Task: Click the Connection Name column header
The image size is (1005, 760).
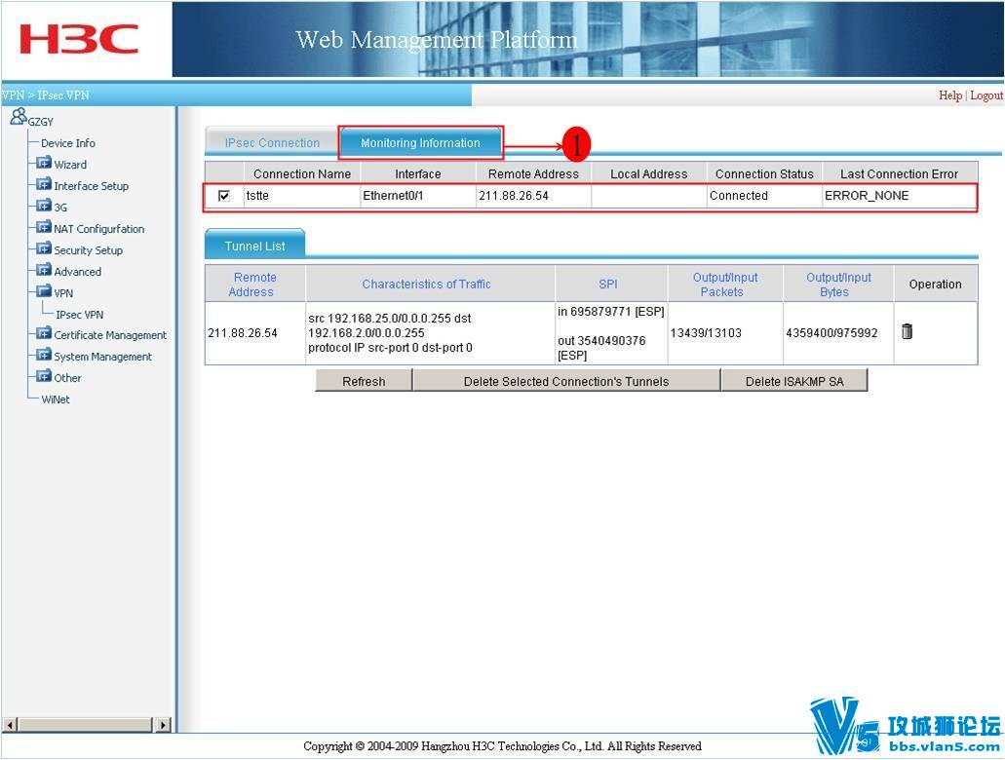Action: pos(302,173)
